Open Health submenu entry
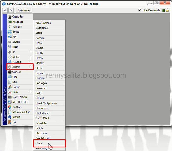Viewport: 172px width, 151px height. tap(49, 53)
